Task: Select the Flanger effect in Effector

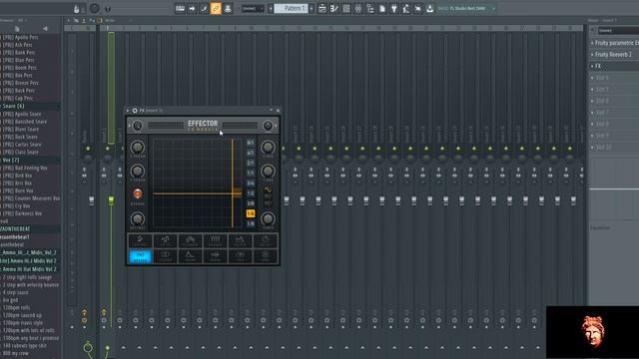Action: (190, 240)
